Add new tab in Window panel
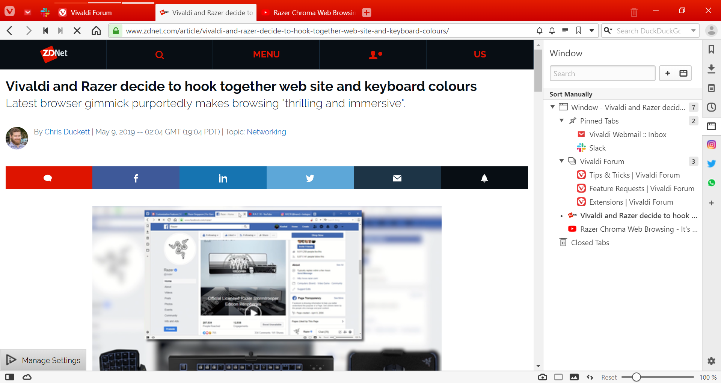Screen dimensions: 721x383 (668, 73)
